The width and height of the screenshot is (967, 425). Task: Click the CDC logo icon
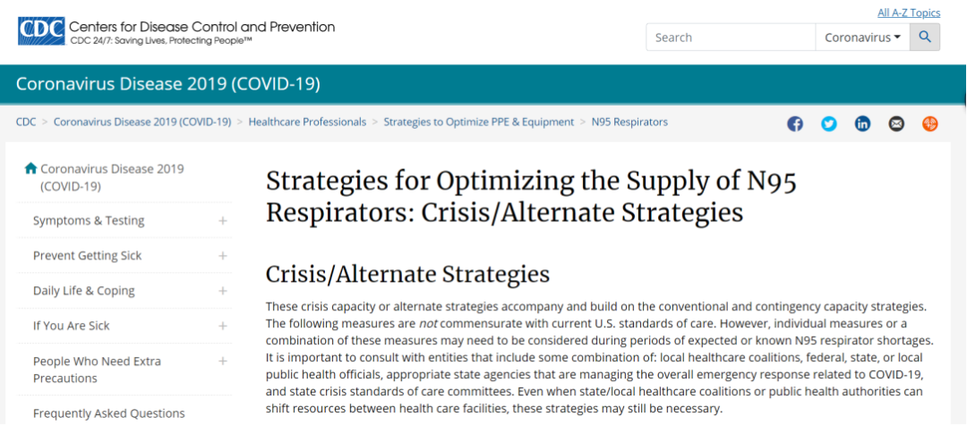(41, 30)
